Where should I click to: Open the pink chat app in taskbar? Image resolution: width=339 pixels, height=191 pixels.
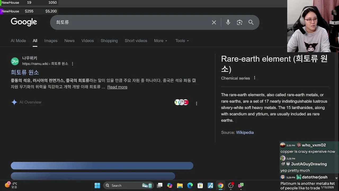coord(241,185)
